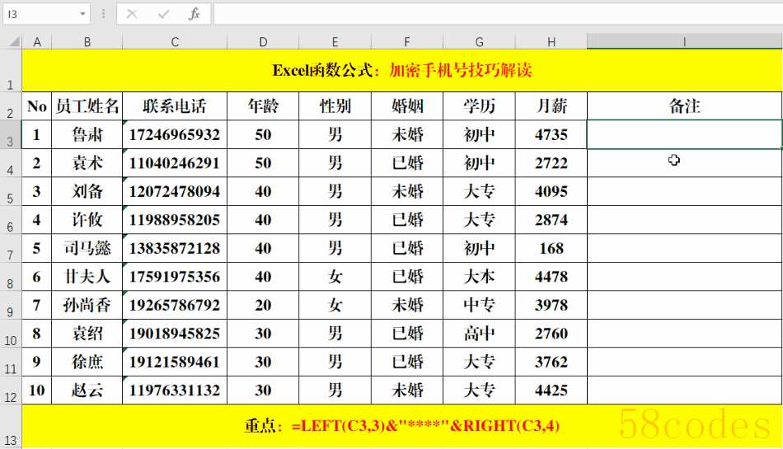
Task: Select the 'No' header cell
Action: (37, 105)
